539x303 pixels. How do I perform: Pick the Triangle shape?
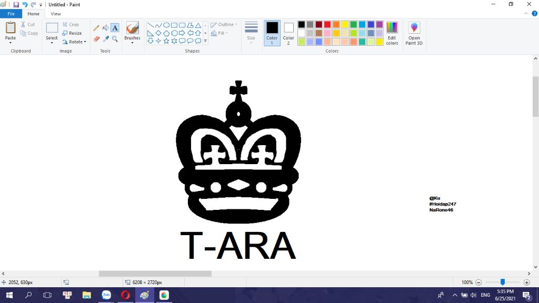click(x=198, y=25)
